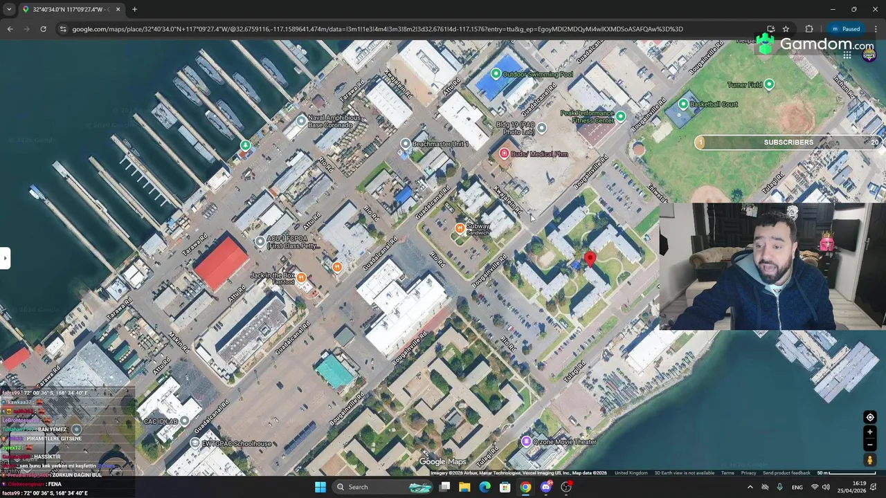Go back to previous page
The width and height of the screenshot is (886, 498).
10,29
